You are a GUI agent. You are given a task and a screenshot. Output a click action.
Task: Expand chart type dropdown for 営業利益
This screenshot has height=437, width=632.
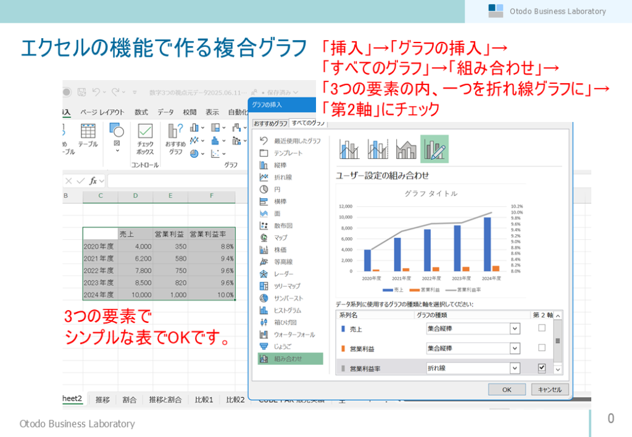pyautogui.click(x=515, y=349)
